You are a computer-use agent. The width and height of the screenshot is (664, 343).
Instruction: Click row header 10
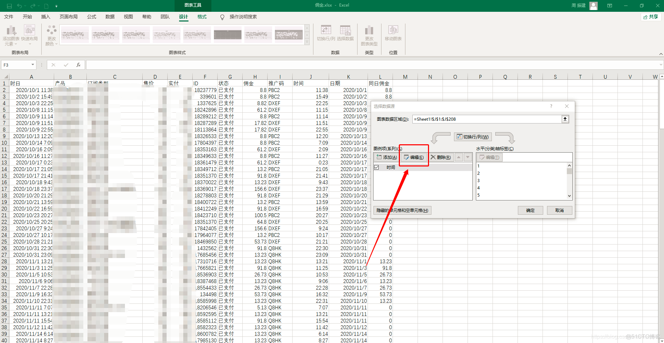click(x=5, y=143)
